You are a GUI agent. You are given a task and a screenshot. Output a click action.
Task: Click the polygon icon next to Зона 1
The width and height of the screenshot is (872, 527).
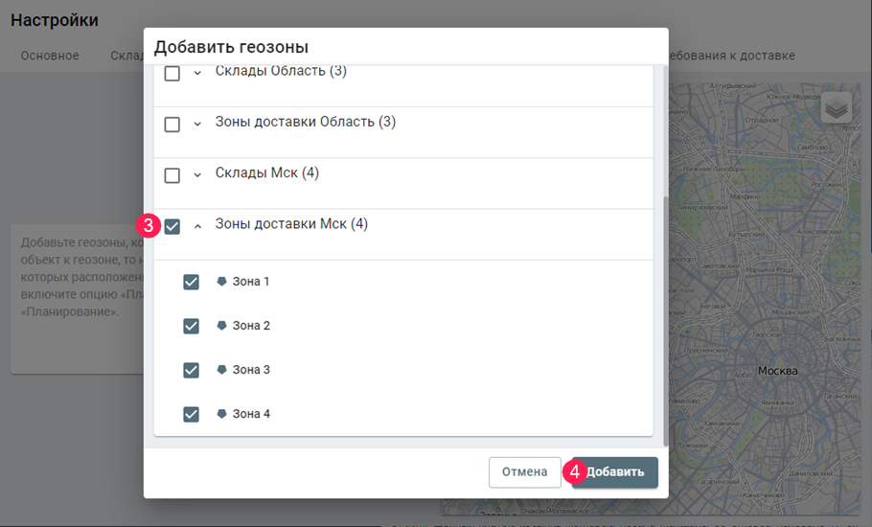(221, 282)
